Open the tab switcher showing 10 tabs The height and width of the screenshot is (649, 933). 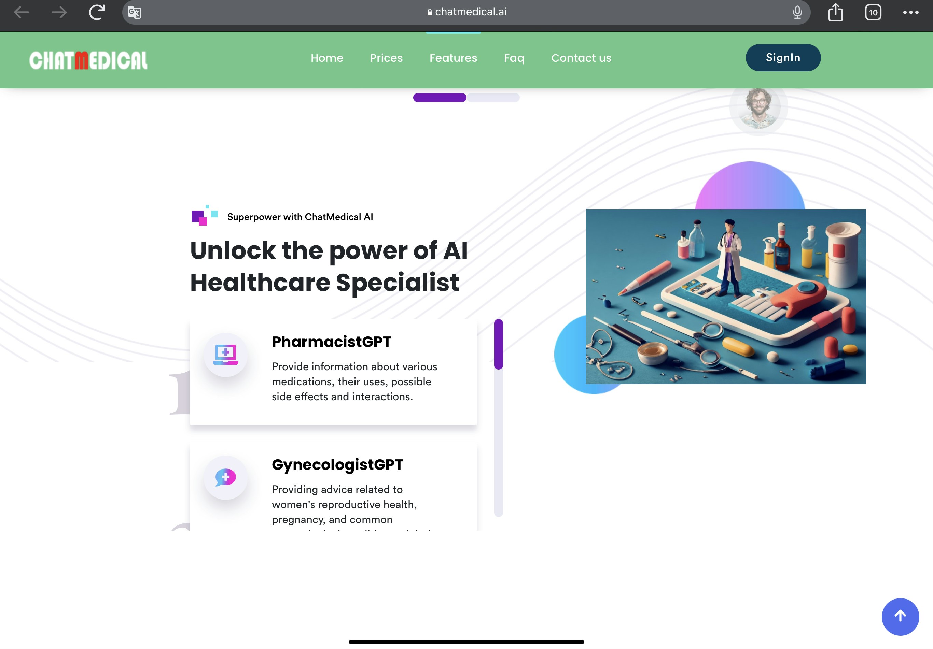pyautogui.click(x=873, y=12)
